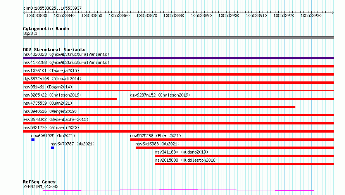Click the left arrow of the ruler
The height and width of the screenshot is (195, 345).
pos(24,12)
